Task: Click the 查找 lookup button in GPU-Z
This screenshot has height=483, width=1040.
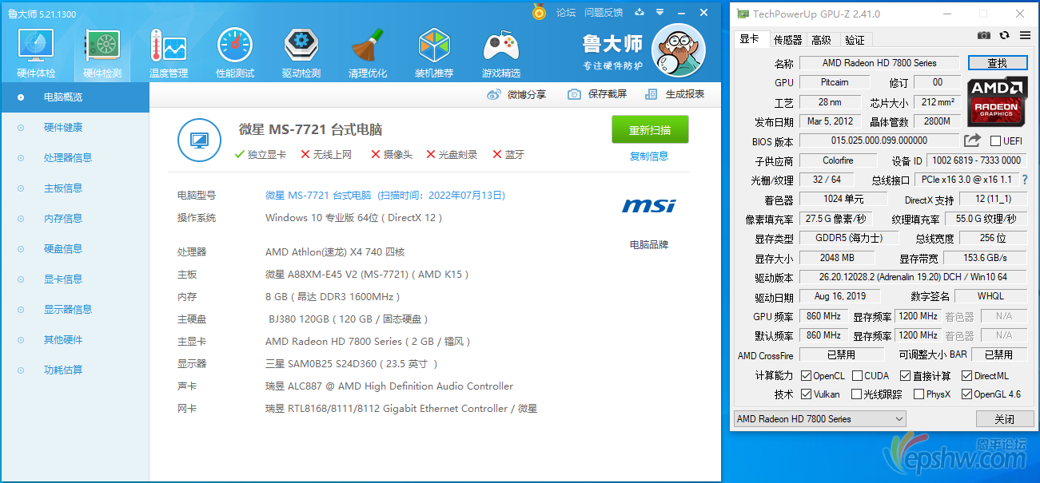Action: click(997, 63)
